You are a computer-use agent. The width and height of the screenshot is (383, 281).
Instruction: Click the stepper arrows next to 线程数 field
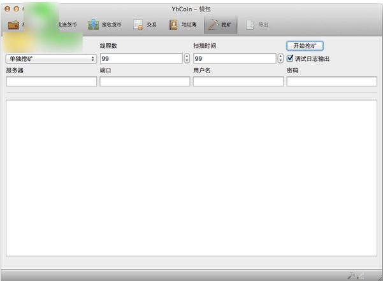tap(187, 58)
